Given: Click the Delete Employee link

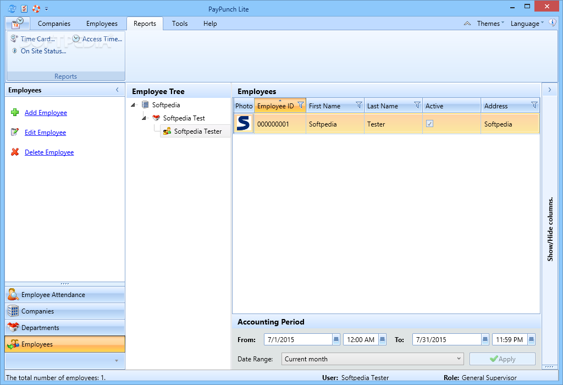Looking at the screenshot, I should tap(49, 152).
